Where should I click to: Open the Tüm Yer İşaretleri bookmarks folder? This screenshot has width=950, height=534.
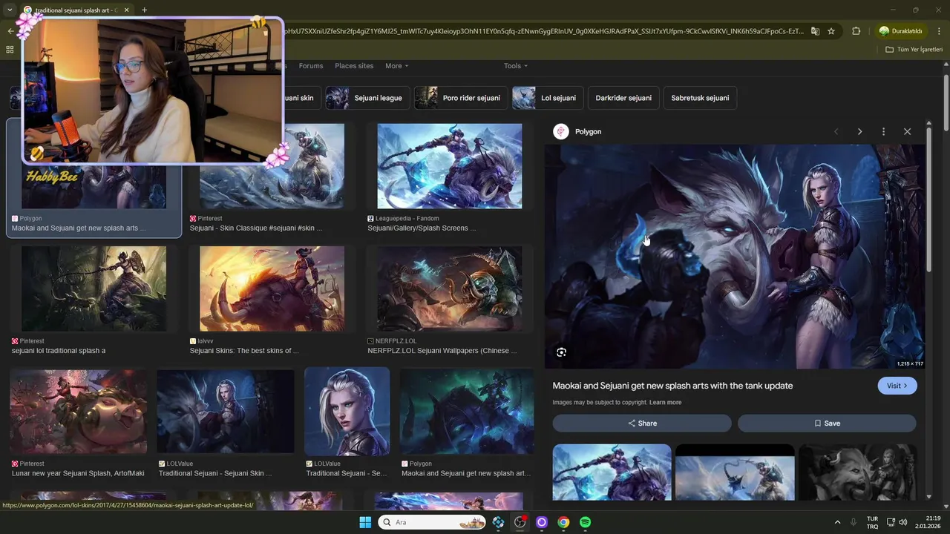pyautogui.click(x=914, y=50)
